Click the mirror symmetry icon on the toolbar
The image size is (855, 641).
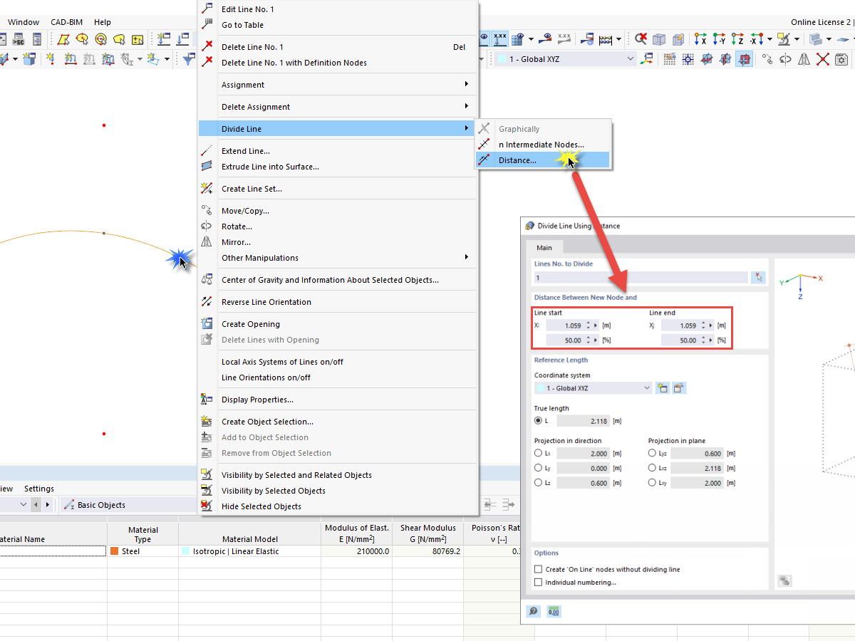(x=804, y=58)
